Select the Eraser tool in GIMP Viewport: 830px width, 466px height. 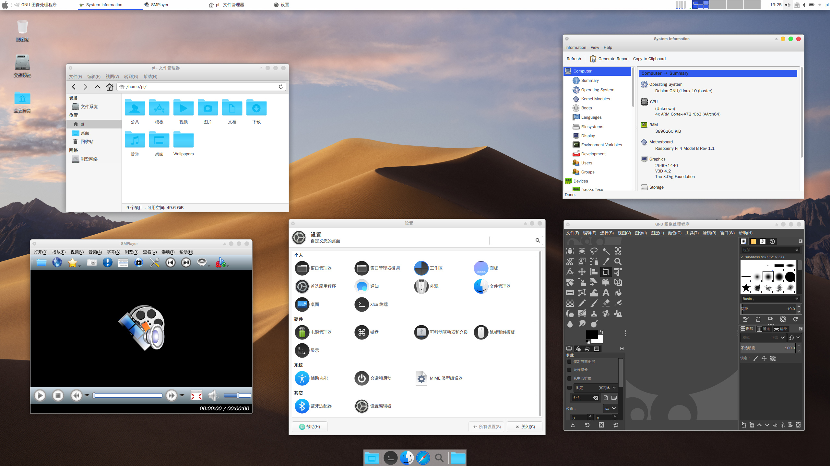(606, 303)
